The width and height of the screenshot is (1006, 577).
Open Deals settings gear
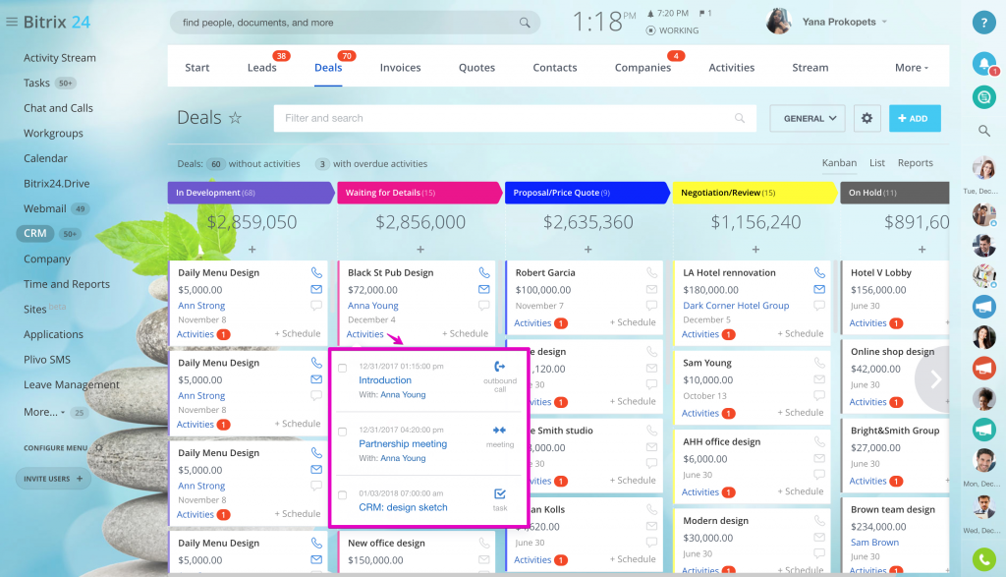[x=866, y=118]
